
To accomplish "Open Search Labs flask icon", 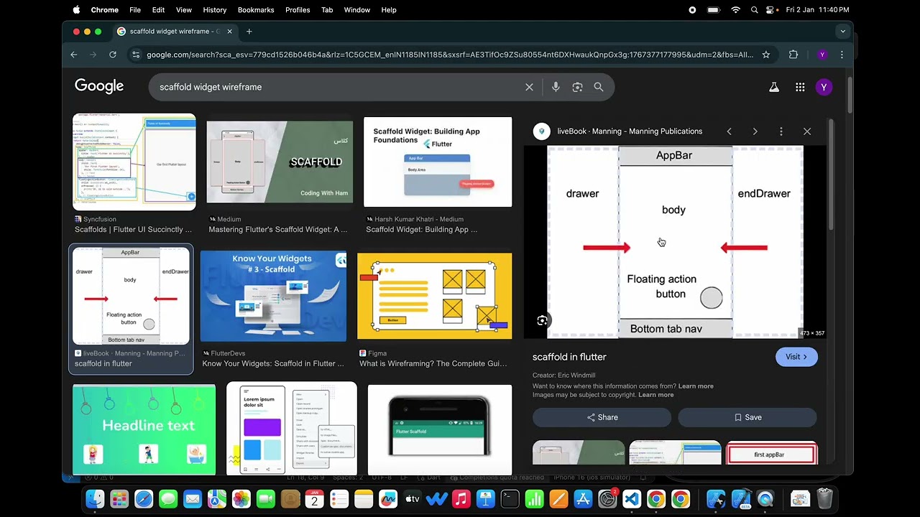I will (774, 87).
